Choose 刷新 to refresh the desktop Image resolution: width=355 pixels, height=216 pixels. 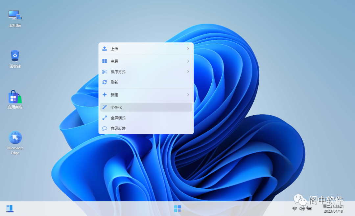pyautogui.click(x=146, y=82)
